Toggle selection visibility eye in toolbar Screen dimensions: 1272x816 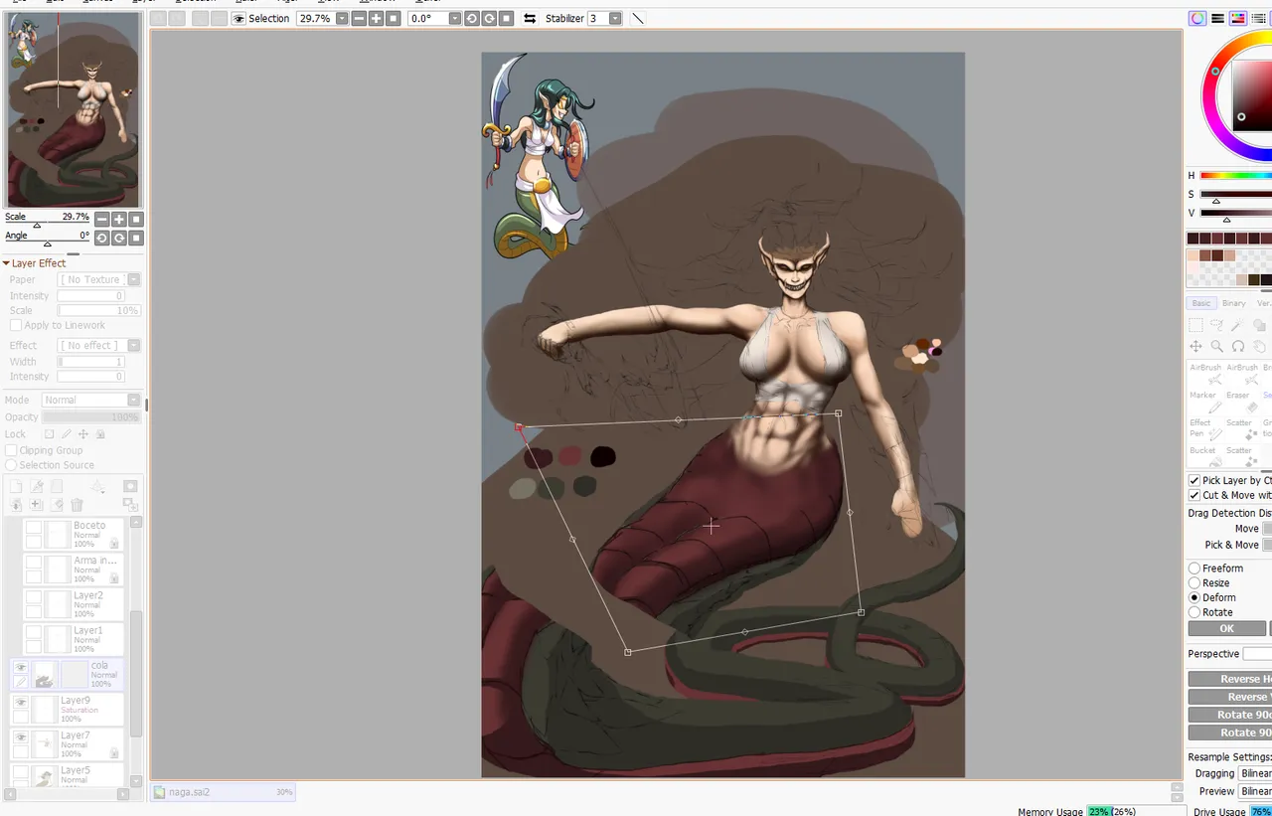[238, 18]
